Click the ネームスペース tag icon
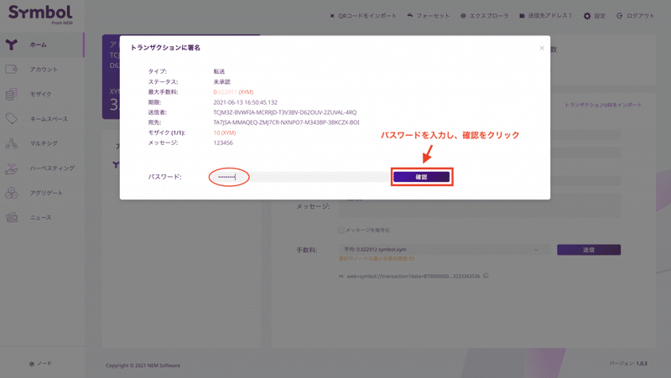This screenshot has width=671, height=378. click(x=12, y=118)
